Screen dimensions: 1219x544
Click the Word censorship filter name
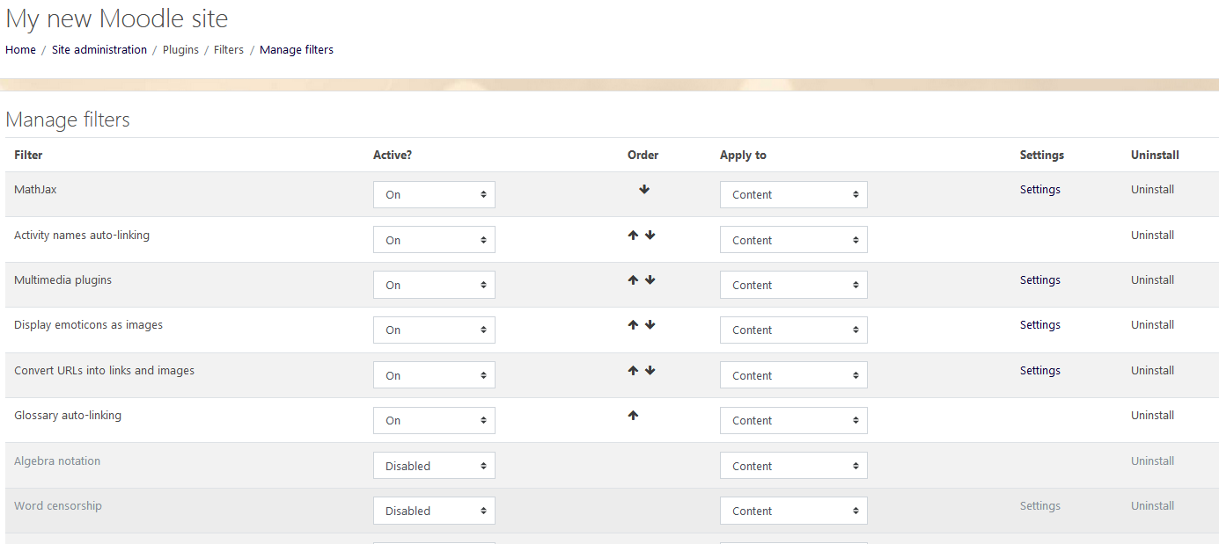click(x=58, y=505)
